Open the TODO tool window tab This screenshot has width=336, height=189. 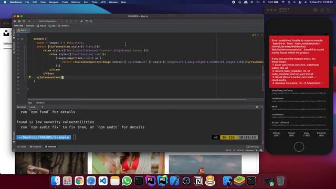point(22,146)
